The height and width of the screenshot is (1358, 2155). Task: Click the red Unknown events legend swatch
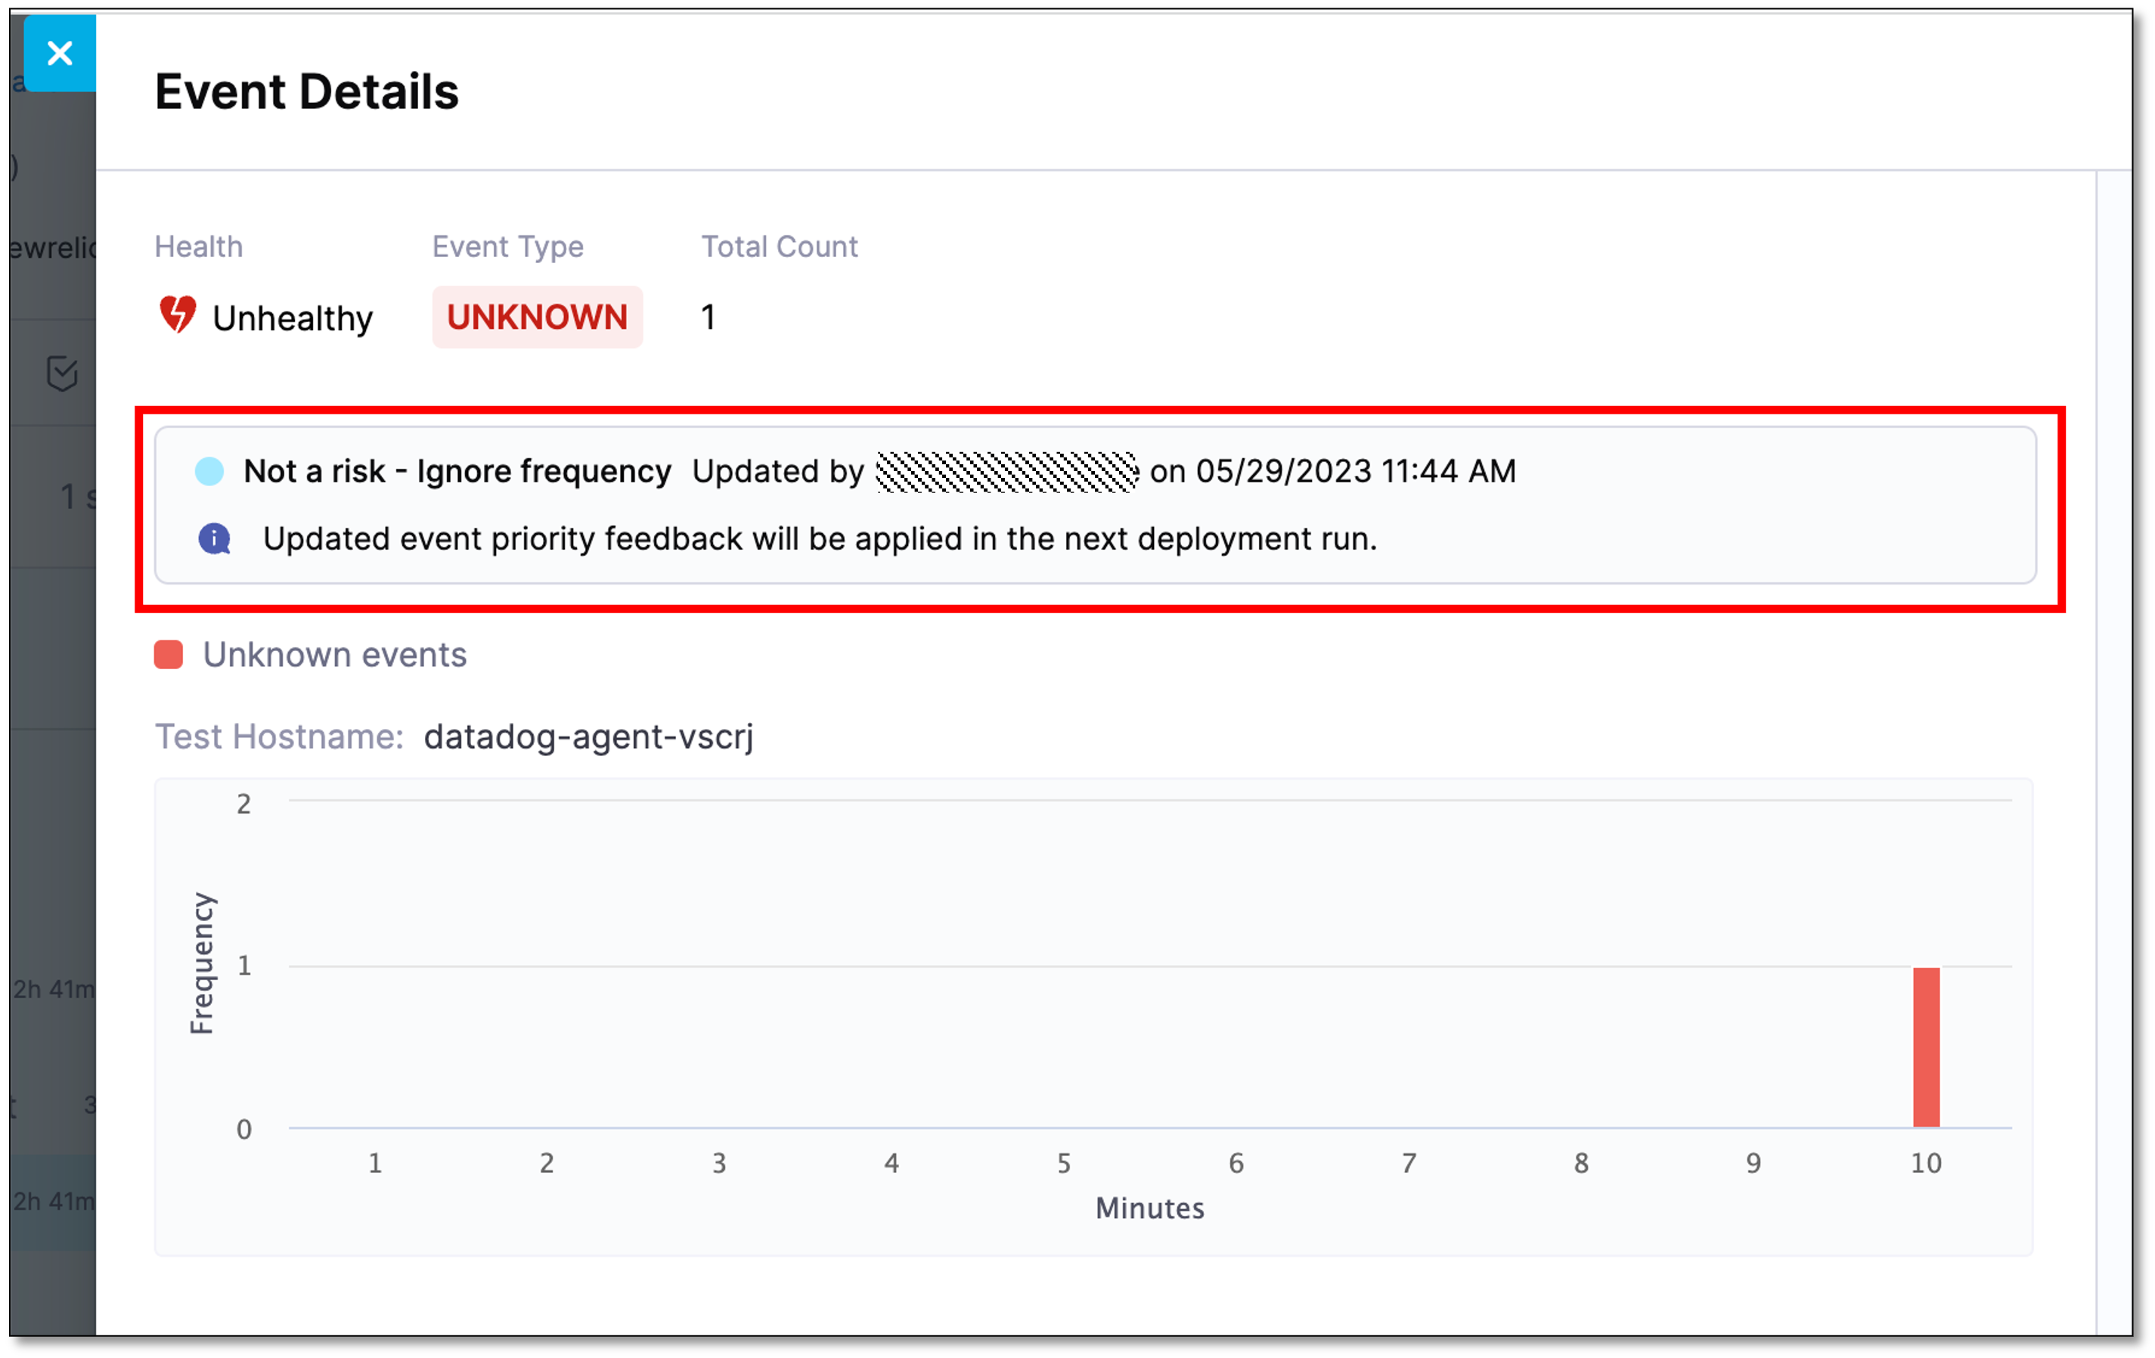(169, 654)
